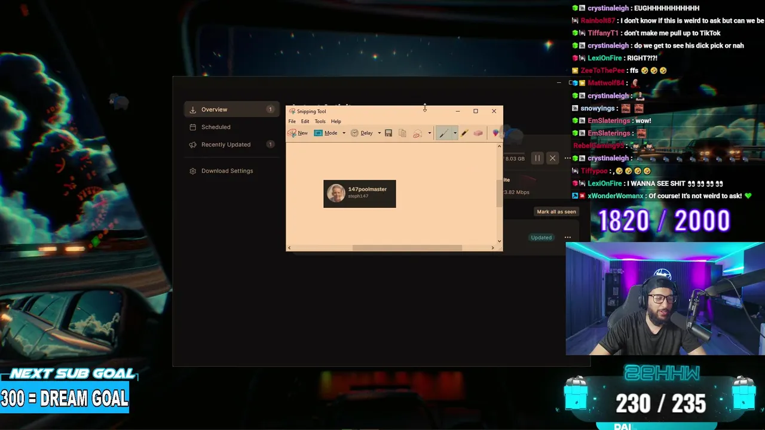Click the scroll down arrow in Snipping Tool
Viewport: 765px width, 430px height.
pyautogui.click(x=499, y=241)
